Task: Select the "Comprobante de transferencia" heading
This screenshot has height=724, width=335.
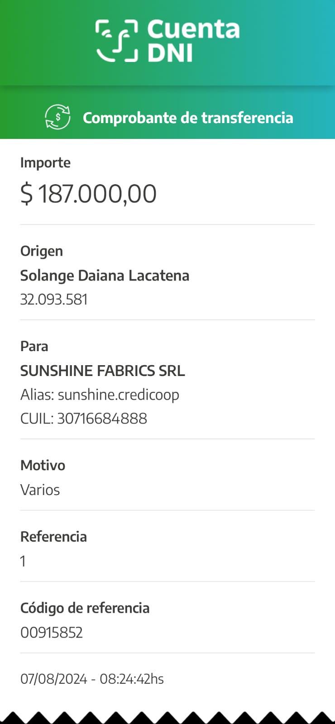Action: pos(188,118)
